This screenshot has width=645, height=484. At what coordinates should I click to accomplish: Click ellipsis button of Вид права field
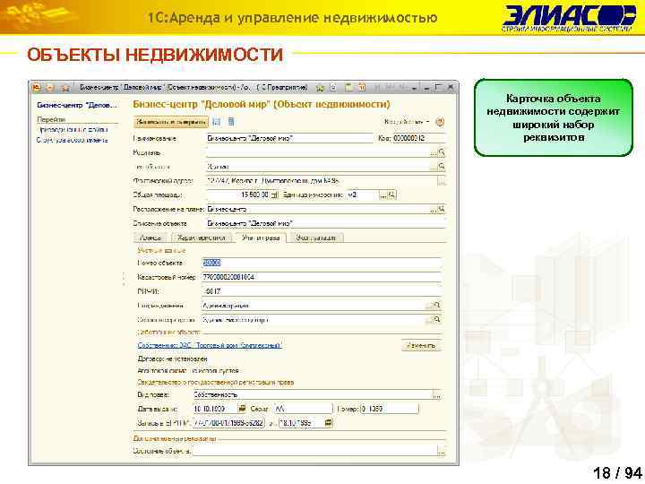(437, 394)
